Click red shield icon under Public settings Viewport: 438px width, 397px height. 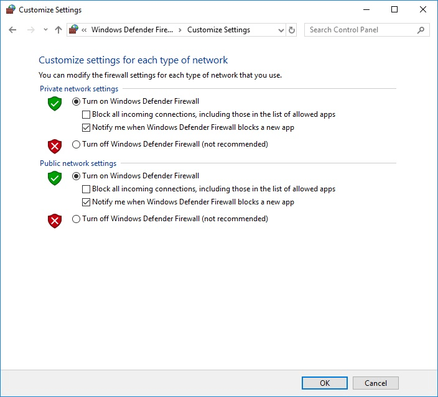coord(55,221)
